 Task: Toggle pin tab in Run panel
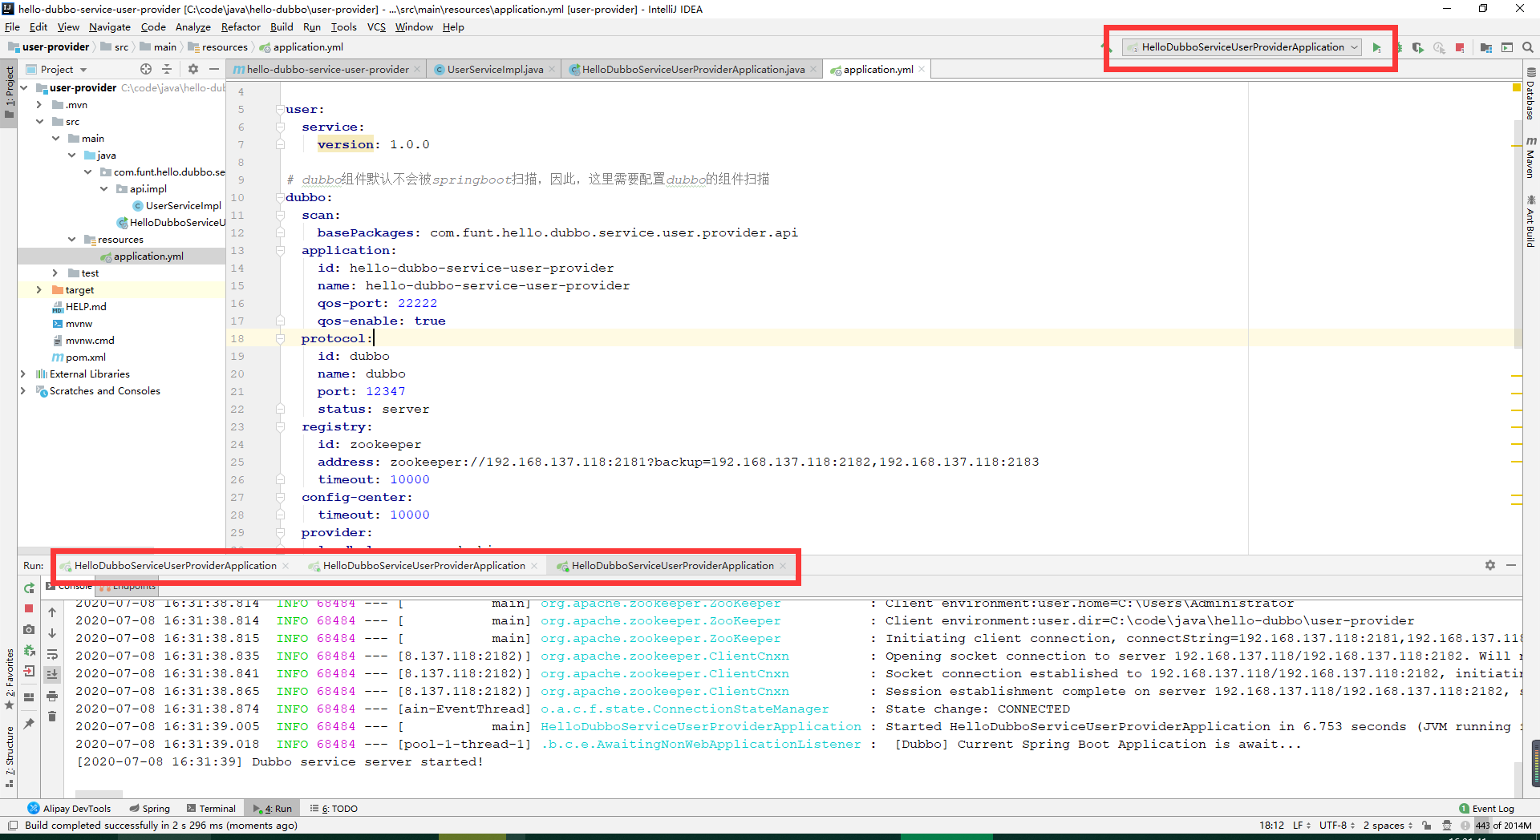29,723
